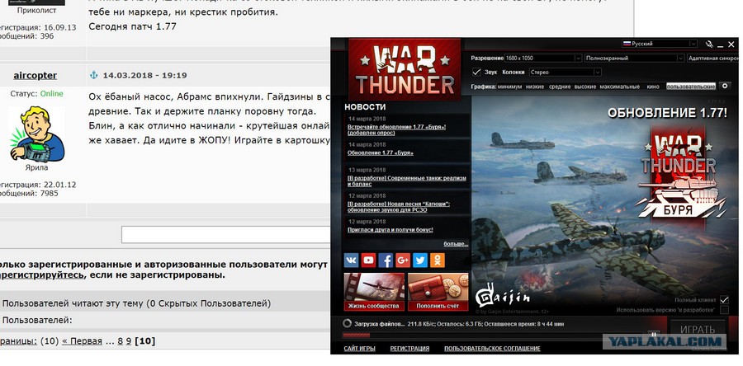Pause the file download
Image resolution: width=743 pixels, height=366 pixels.
click(654, 335)
